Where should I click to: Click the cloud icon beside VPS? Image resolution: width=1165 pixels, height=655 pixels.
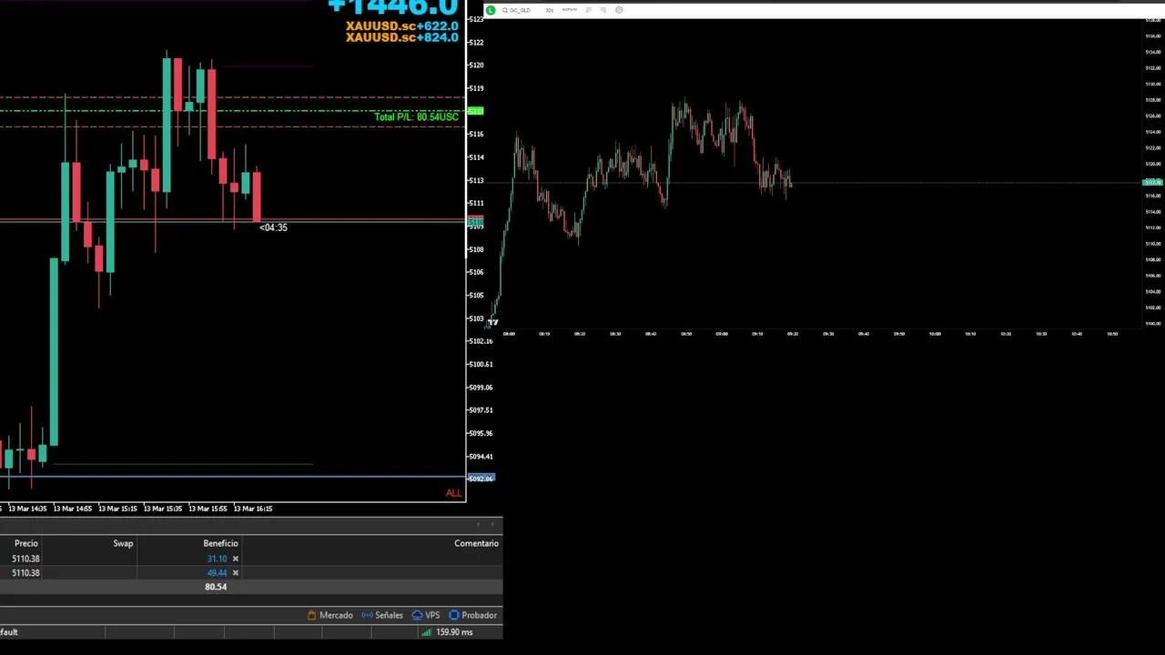point(417,615)
